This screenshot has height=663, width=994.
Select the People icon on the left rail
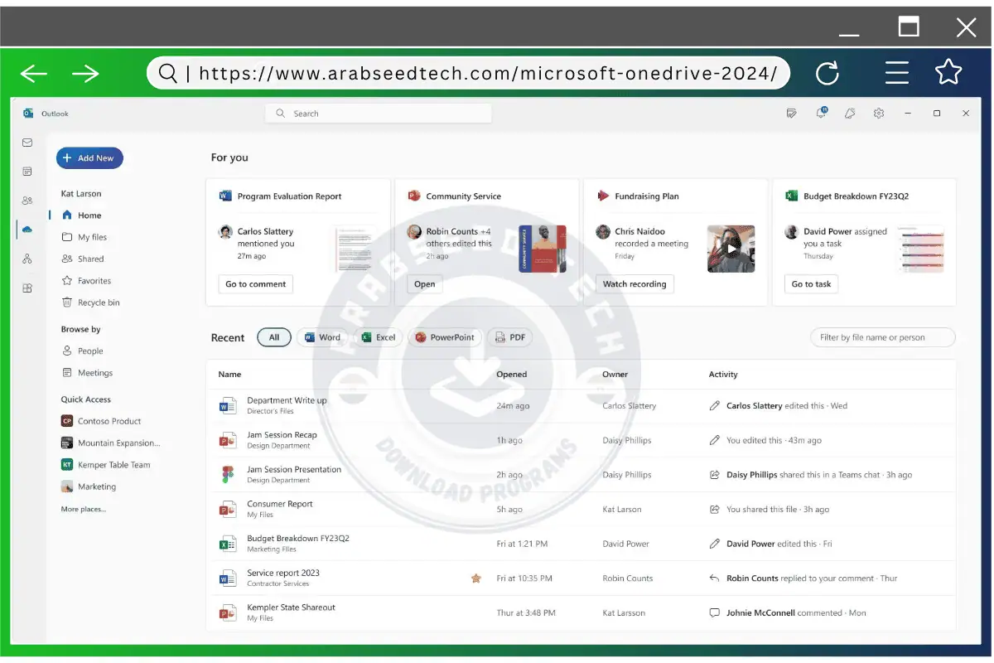click(x=27, y=200)
